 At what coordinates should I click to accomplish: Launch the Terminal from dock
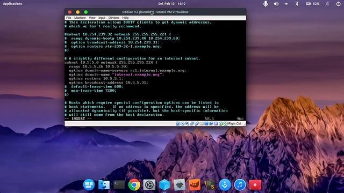[119, 184]
